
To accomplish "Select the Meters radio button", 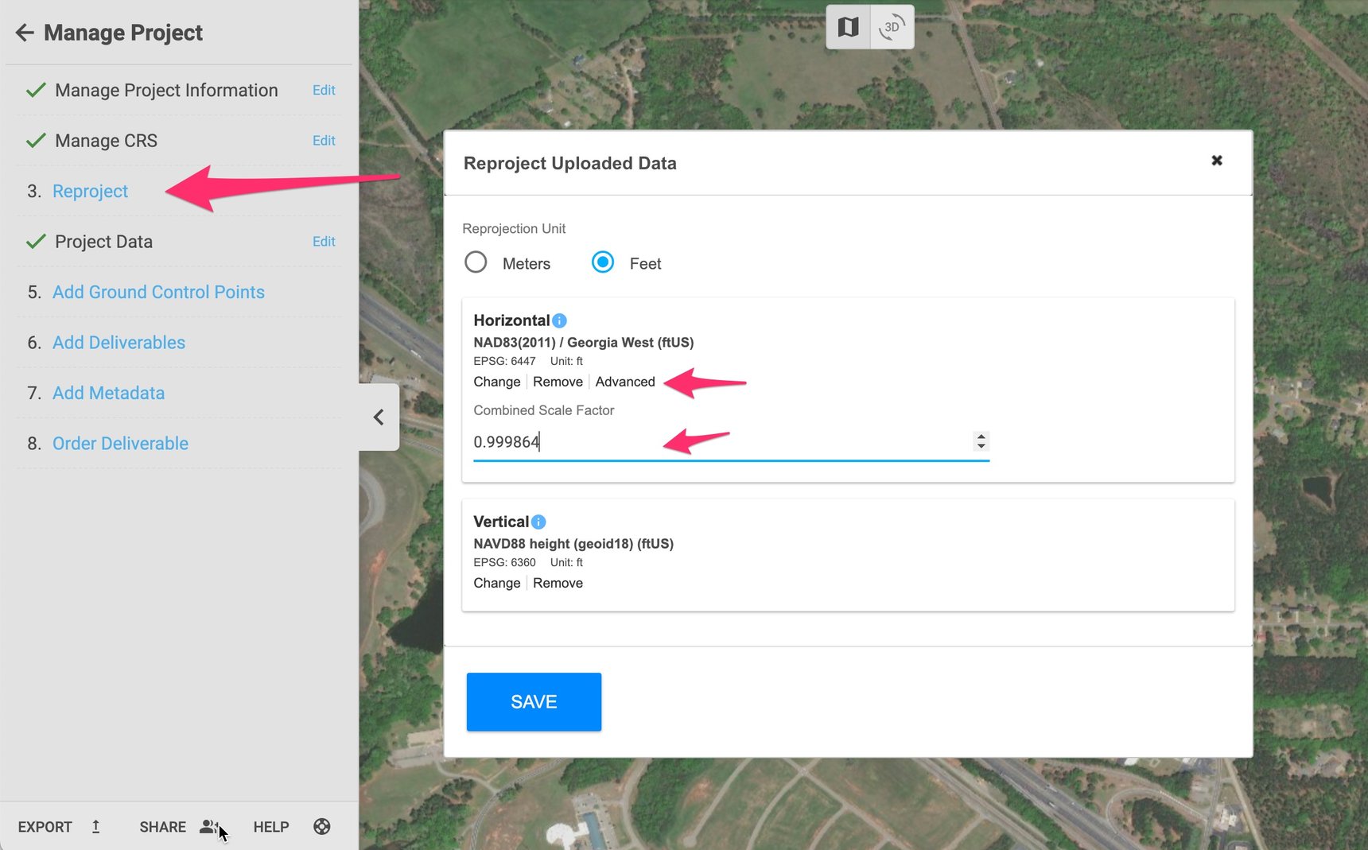I will (476, 262).
